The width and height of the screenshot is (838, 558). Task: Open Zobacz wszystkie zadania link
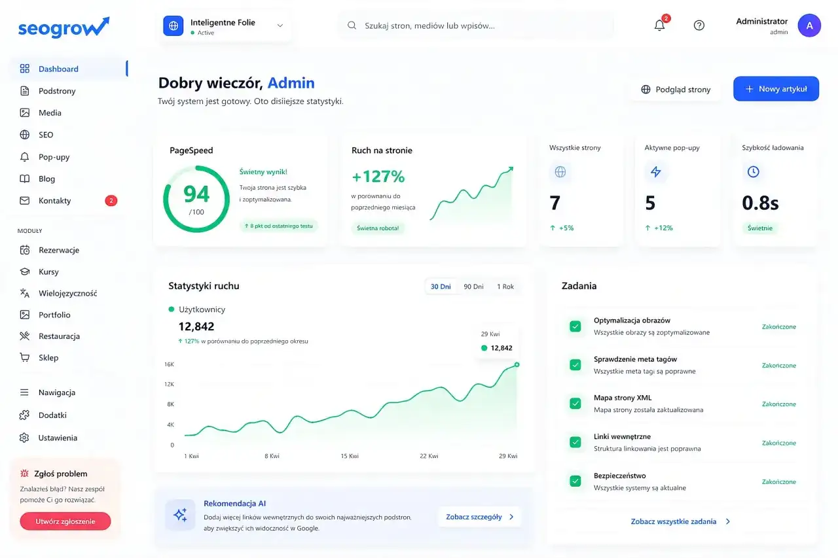[x=681, y=521]
